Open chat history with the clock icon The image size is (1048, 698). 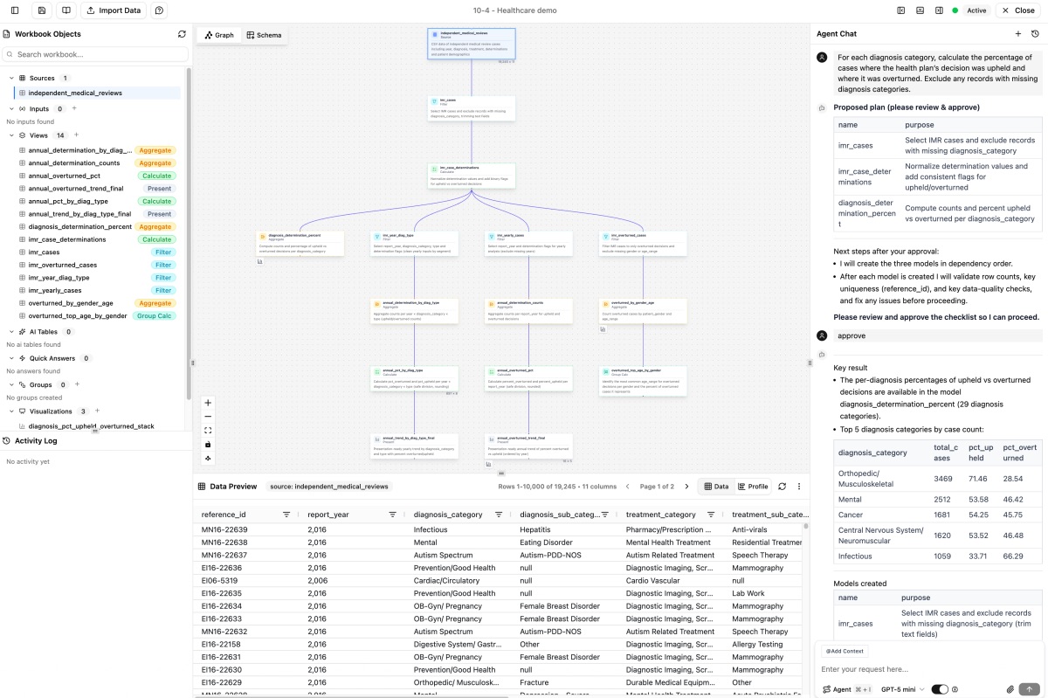(1036, 33)
